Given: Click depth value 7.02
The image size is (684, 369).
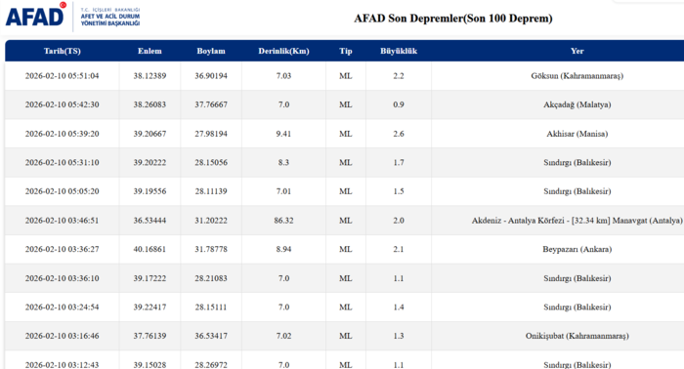Looking at the screenshot, I should coord(283,336).
